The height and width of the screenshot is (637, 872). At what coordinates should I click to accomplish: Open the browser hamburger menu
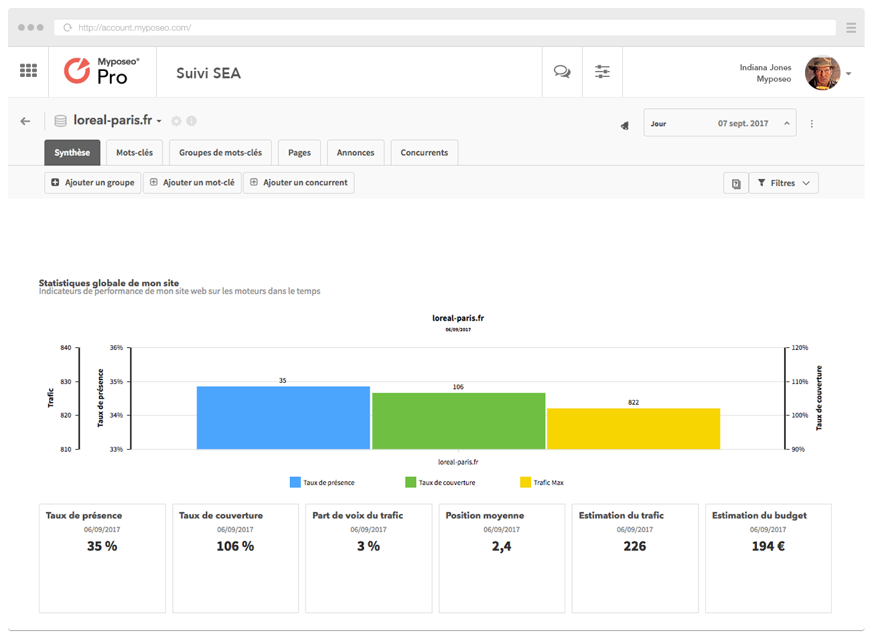pyautogui.click(x=851, y=27)
